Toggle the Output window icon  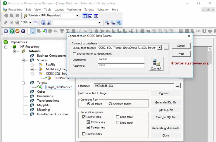point(90,16)
